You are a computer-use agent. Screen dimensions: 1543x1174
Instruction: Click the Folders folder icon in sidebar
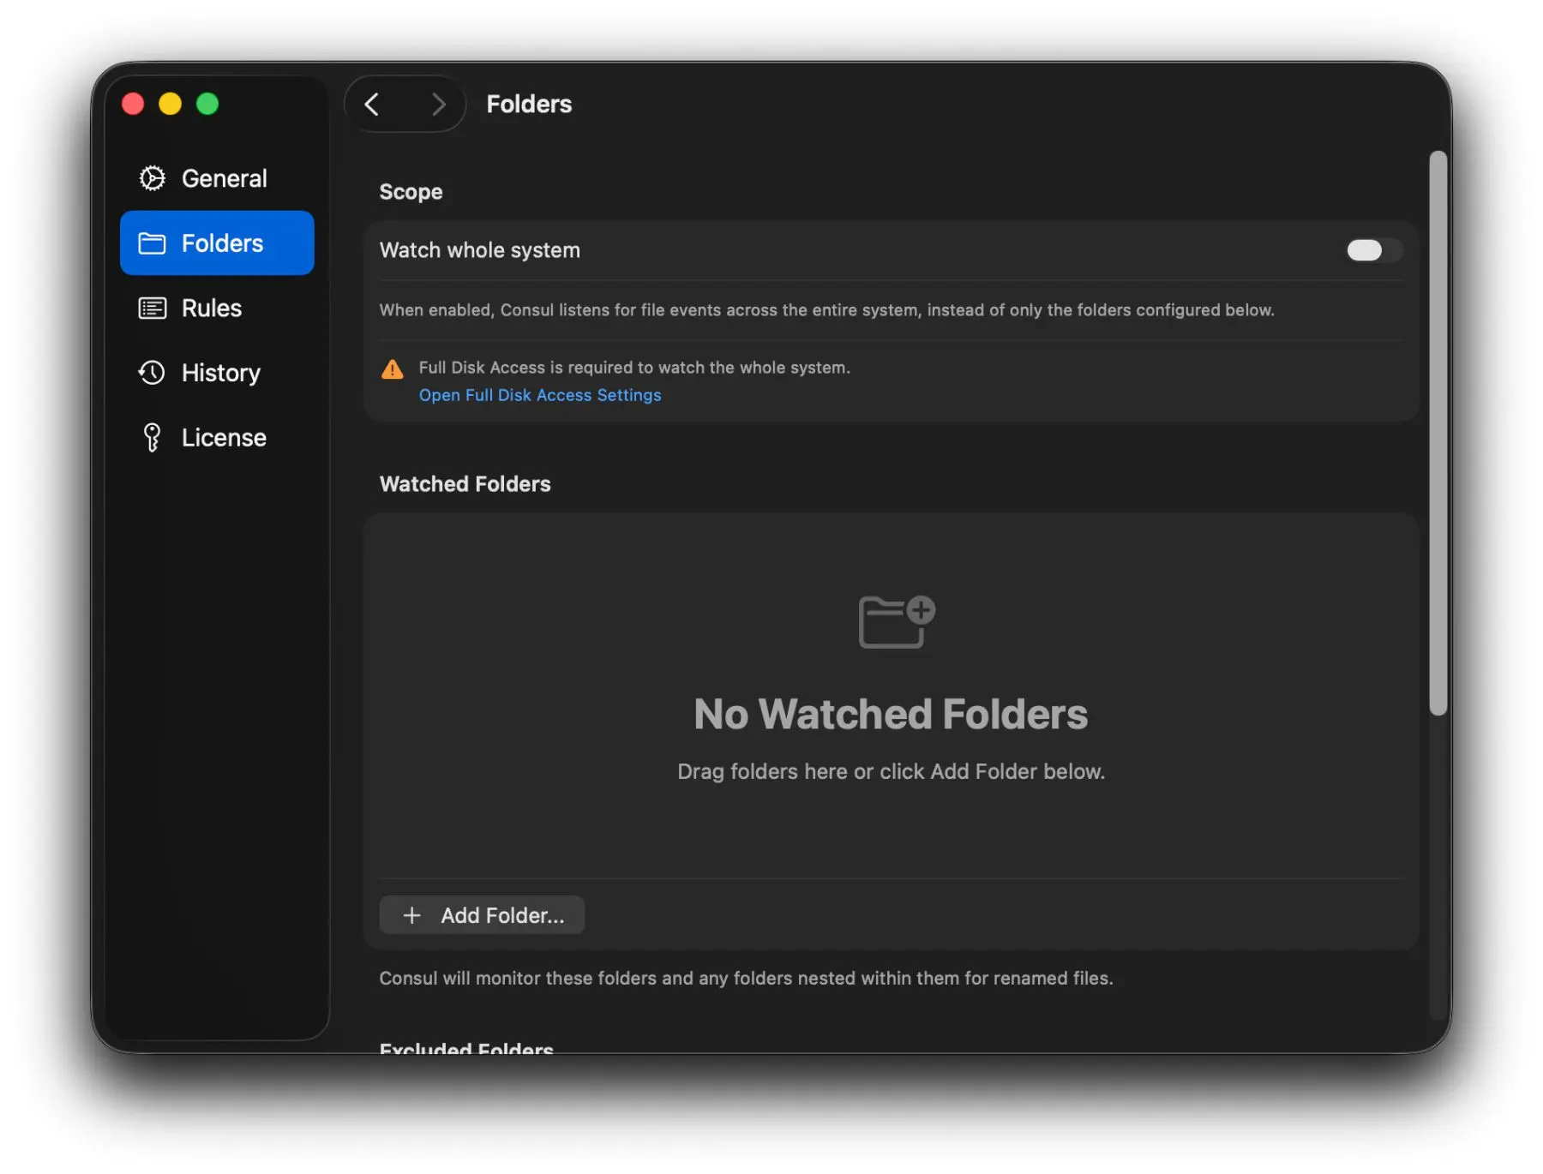click(x=152, y=243)
